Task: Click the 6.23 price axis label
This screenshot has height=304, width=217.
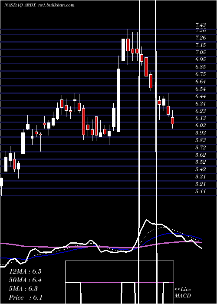Action: pos(201,111)
